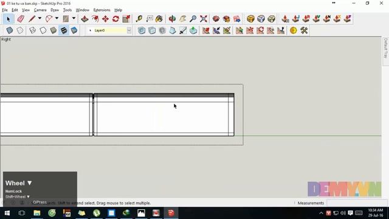
Task: Choose the Line pencil tool
Action: pos(32,19)
